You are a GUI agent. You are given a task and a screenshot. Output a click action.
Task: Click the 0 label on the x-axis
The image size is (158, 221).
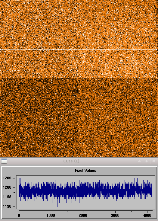click(x=19, y=216)
